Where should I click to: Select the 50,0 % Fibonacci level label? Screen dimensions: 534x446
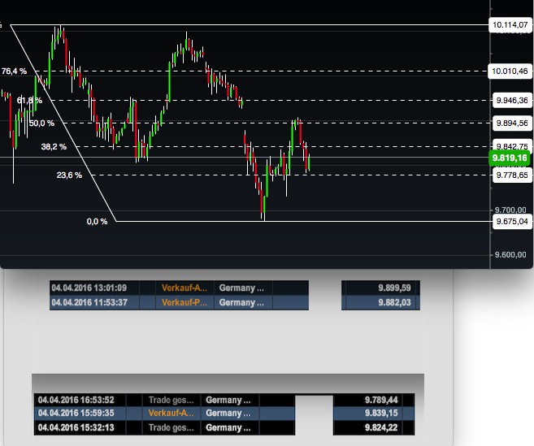click(41, 123)
